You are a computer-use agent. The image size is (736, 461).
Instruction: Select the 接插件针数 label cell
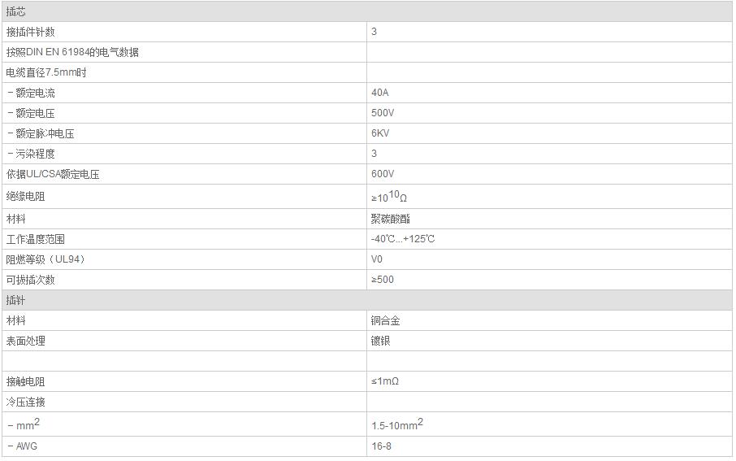click(x=184, y=32)
